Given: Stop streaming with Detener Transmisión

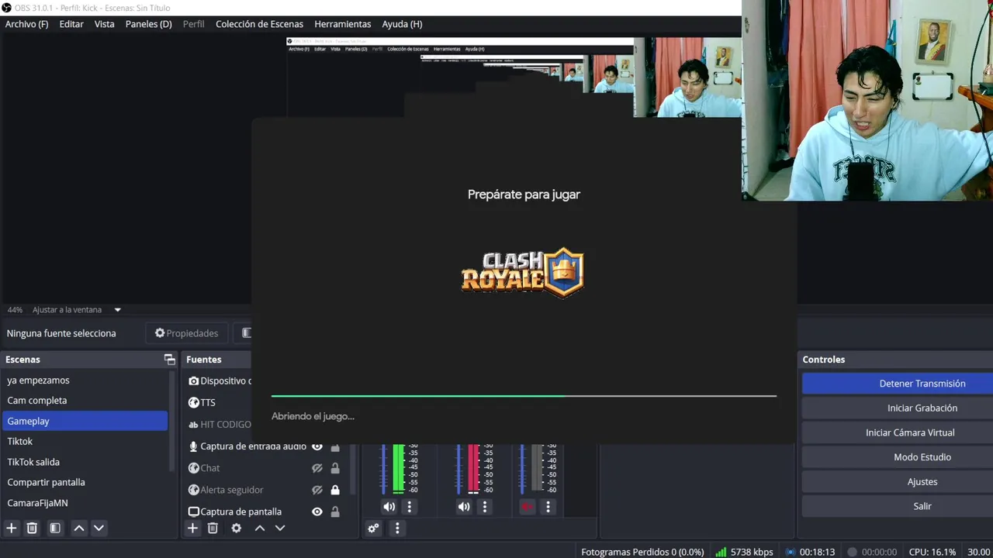Looking at the screenshot, I should (896, 384).
